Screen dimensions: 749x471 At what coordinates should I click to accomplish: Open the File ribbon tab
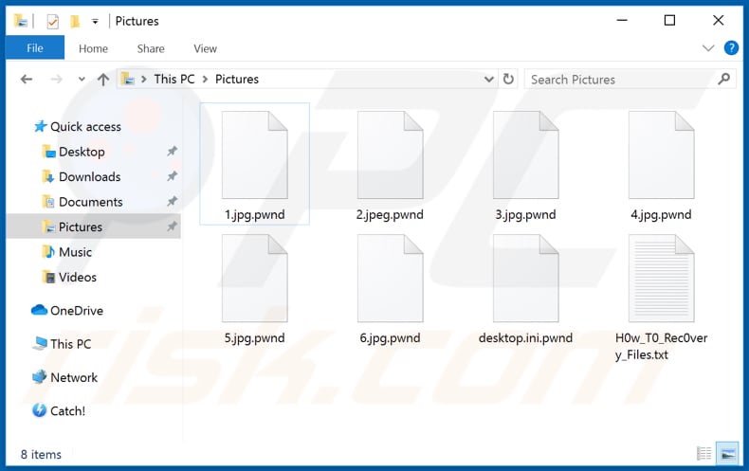click(x=35, y=48)
